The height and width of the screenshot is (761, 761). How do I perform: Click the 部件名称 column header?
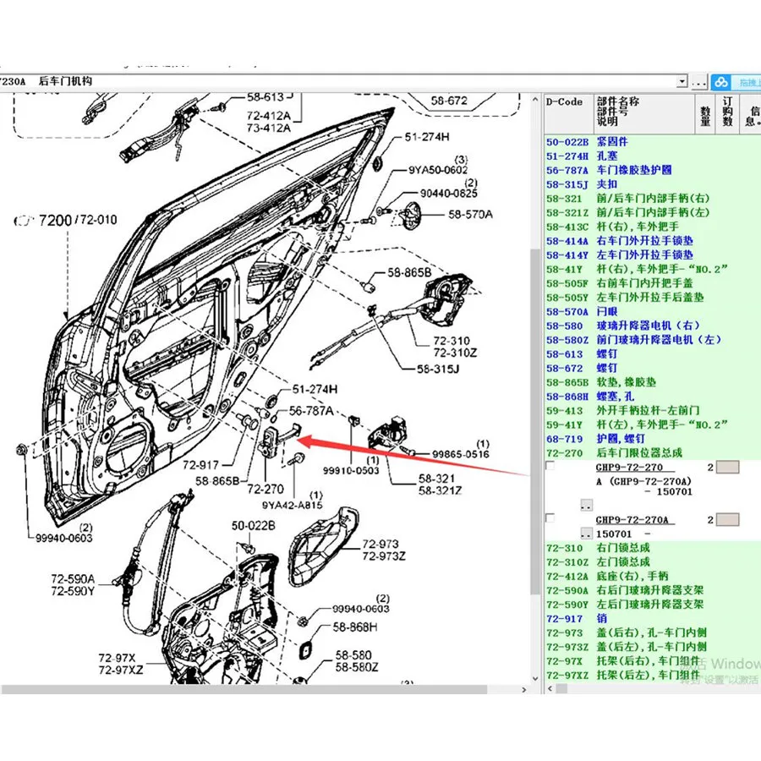(x=617, y=101)
